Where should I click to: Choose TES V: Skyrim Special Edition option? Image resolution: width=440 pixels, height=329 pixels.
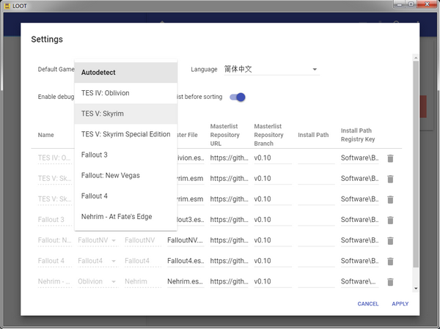(126, 134)
